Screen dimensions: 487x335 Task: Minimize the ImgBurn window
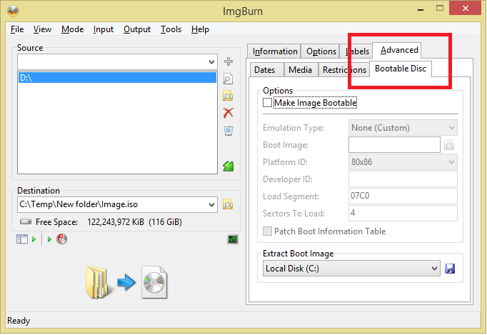pos(421,9)
